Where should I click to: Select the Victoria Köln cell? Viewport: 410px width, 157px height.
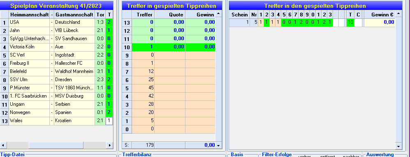click(x=29, y=47)
